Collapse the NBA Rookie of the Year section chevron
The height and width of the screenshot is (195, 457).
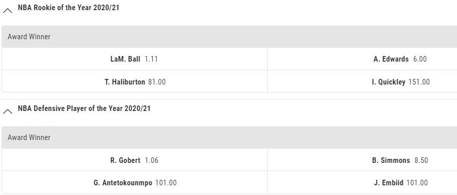coord(8,11)
